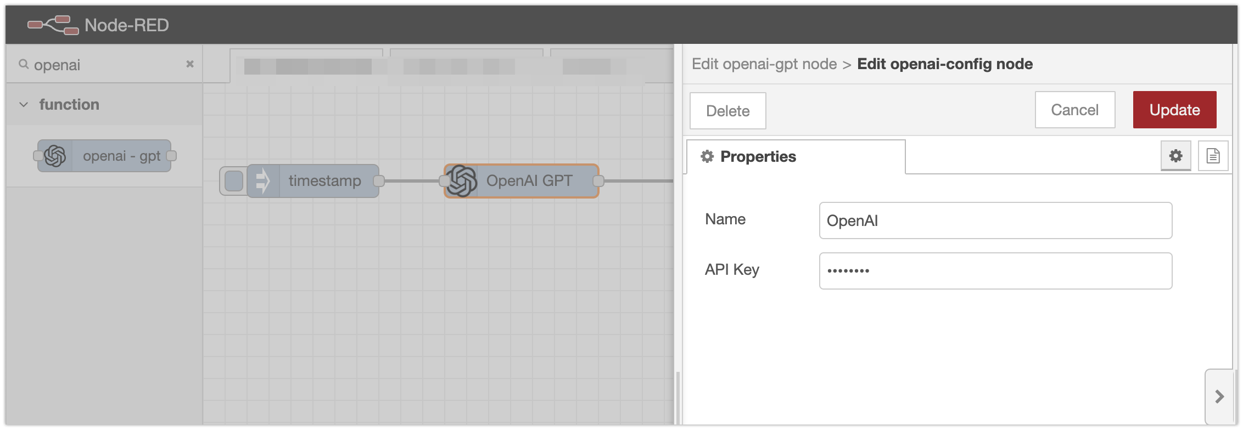Expand the sidebar with the right chevron
The height and width of the screenshot is (430, 1243).
(x=1219, y=397)
